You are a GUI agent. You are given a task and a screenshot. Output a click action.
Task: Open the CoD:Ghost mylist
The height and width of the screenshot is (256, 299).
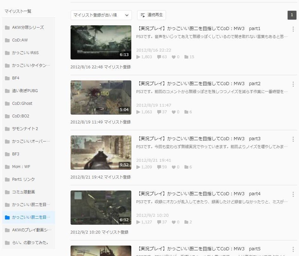tap(28, 103)
